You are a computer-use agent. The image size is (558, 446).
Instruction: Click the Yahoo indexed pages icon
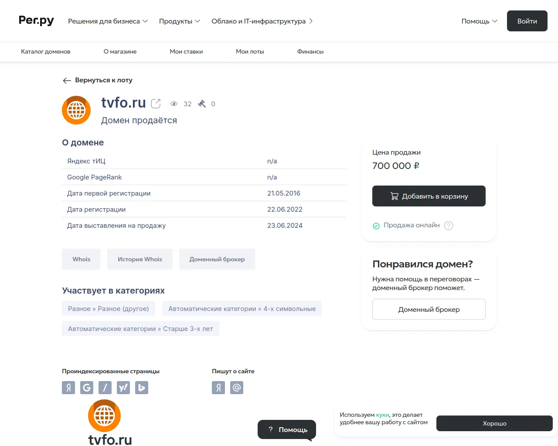tap(123, 388)
